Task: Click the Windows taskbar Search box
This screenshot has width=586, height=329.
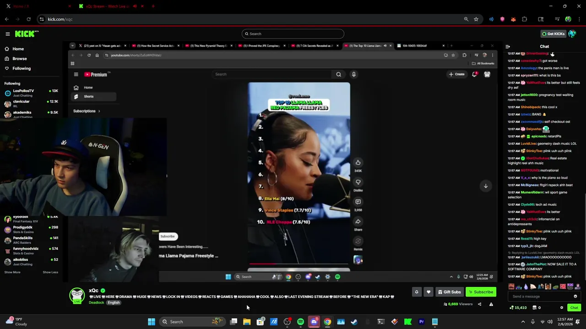Action: click(x=192, y=322)
